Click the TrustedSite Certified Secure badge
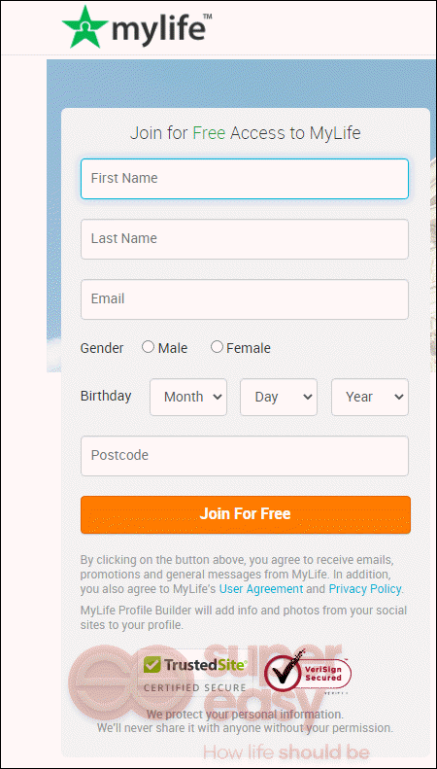437x769 pixels. 195,674
